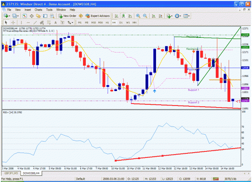Launch MetaEditor via the yellow diamond icon
The image size is (252, 182).
point(81,16)
